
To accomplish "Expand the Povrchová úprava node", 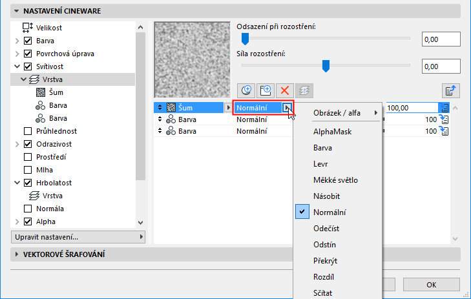I will pos(17,54).
